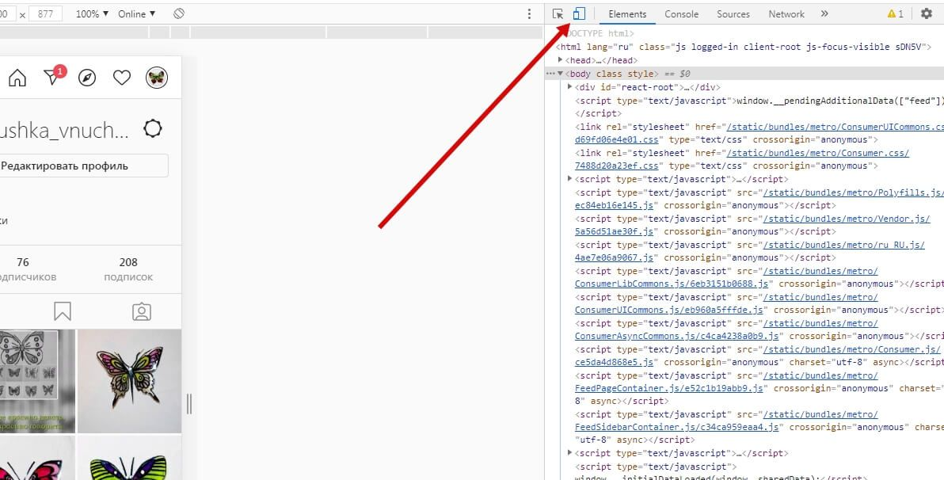Switch to saved posts bookmark tab

coord(63,311)
